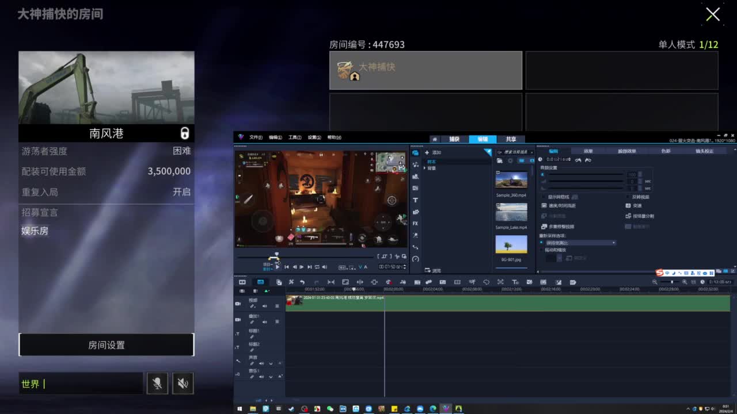Switch to storyboard view icon
The height and width of the screenshot is (414, 737).
(x=242, y=282)
